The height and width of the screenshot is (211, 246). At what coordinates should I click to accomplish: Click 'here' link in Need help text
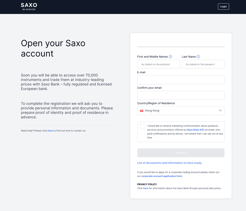50,131
